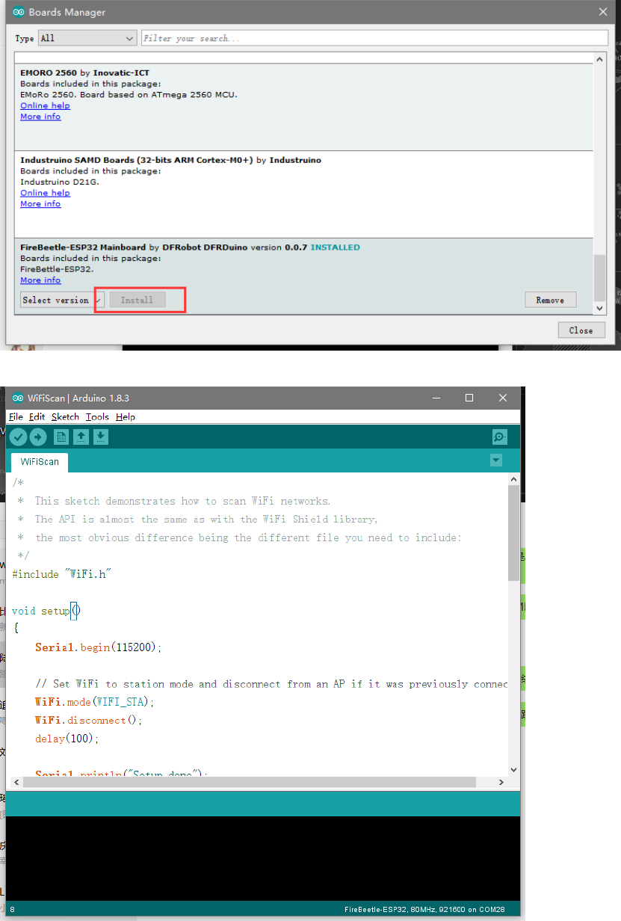This screenshot has width=621, height=921.
Task: Click the void setup() code line
Action: coord(46,611)
